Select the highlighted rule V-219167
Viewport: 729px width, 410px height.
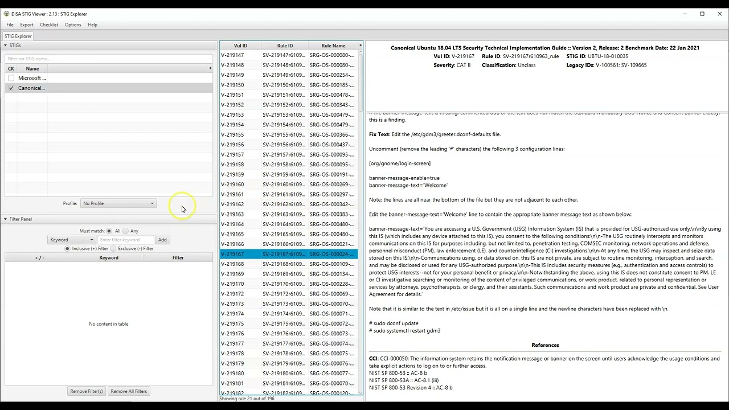[289, 254]
